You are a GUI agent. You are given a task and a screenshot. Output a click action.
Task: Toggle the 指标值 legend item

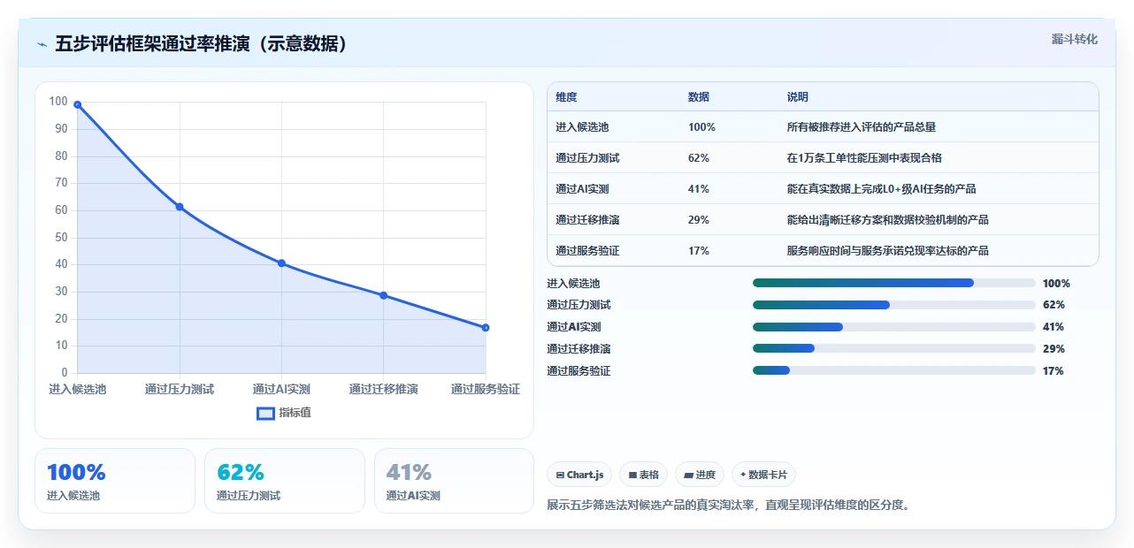click(x=284, y=413)
